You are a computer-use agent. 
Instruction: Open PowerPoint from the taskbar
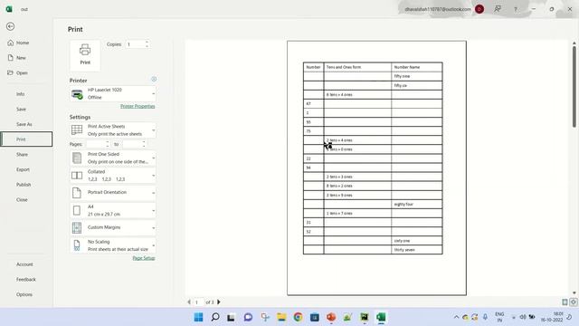[331, 317]
